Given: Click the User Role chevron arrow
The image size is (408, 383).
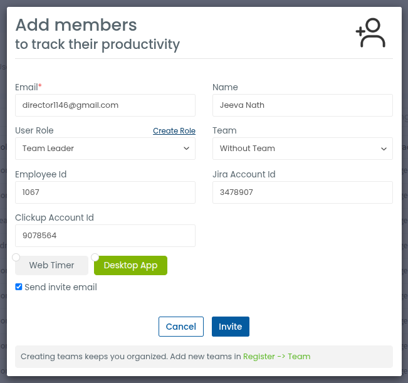Looking at the screenshot, I should pyautogui.click(x=187, y=149).
